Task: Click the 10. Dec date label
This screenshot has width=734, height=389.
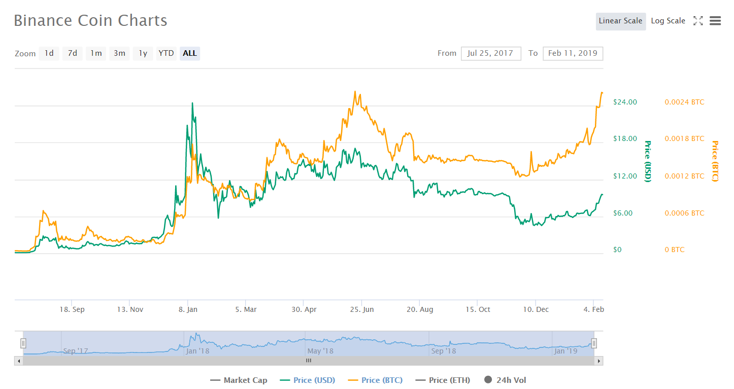Action: tap(536, 309)
